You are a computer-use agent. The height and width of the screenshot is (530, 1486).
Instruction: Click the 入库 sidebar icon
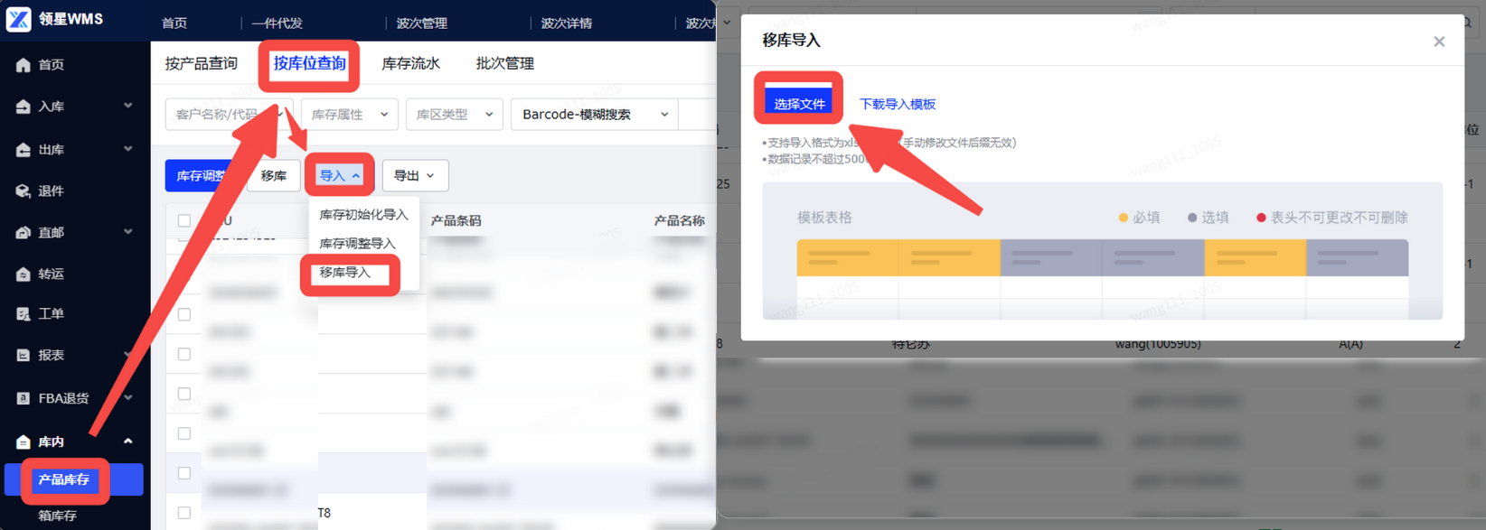[24, 107]
